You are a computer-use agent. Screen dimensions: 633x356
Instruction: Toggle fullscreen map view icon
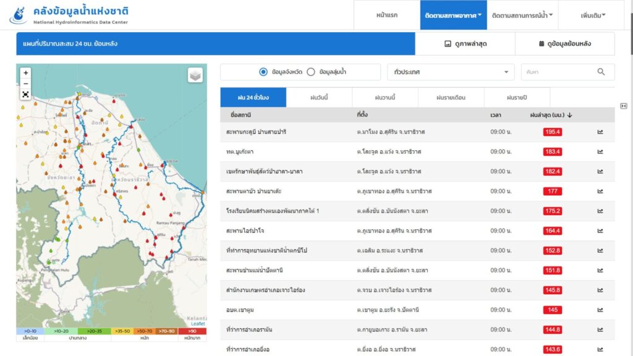point(25,95)
